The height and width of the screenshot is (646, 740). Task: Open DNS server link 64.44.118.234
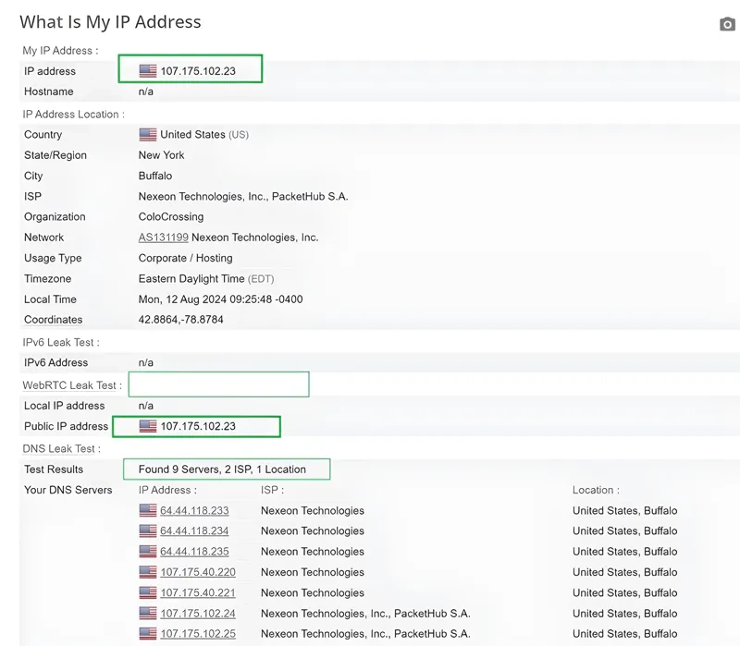point(194,531)
